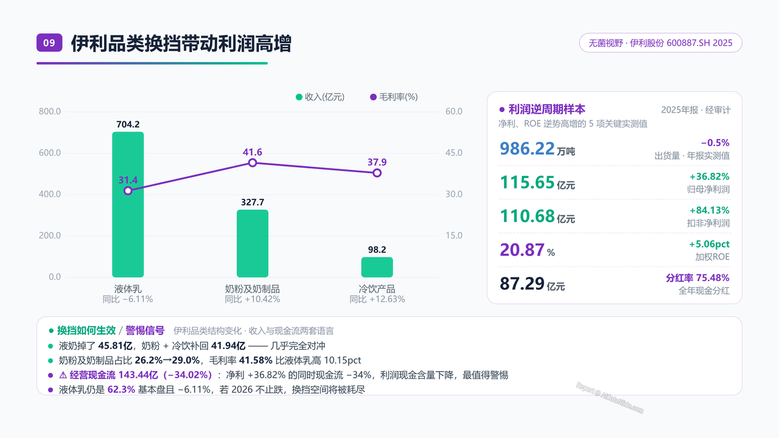Click the +36.82% 归母净利润 change
The image size is (779, 438).
(709, 176)
